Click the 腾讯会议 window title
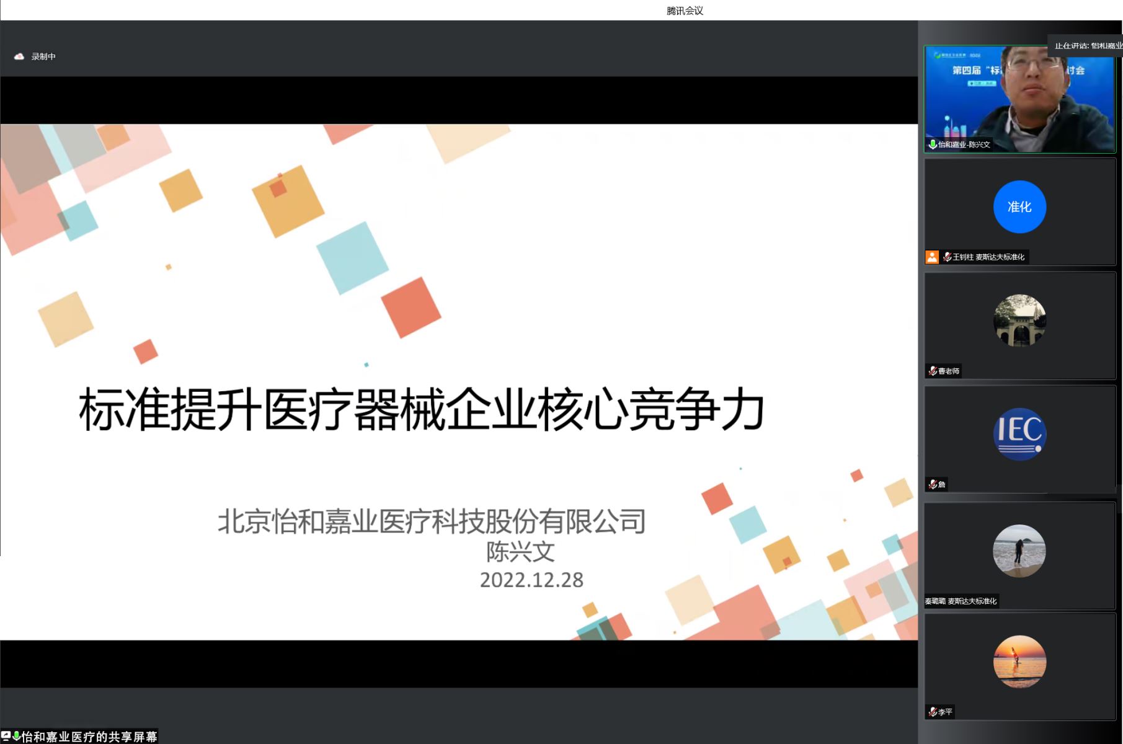This screenshot has height=744, width=1123. tap(685, 11)
